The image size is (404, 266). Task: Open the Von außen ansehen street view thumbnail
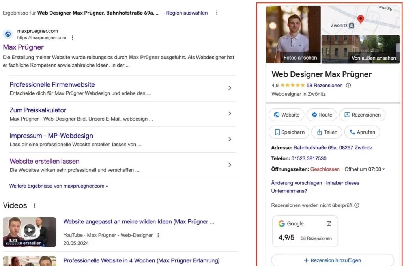(x=361, y=49)
